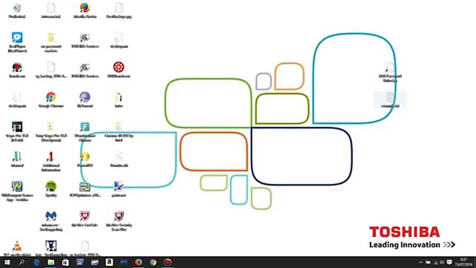This screenshot has height=268, width=476.
Task: Select the paint.net desktop shortcut
Action: pos(119,189)
